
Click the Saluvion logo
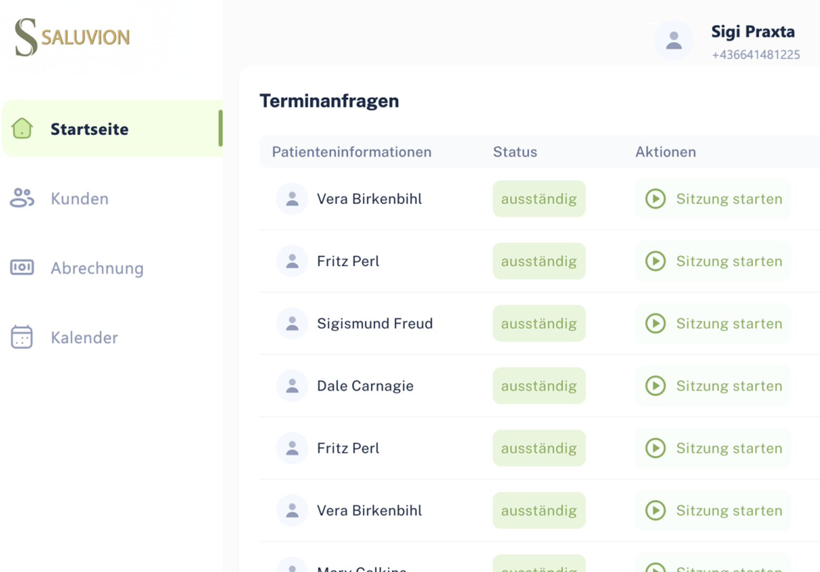click(x=72, y=37)
